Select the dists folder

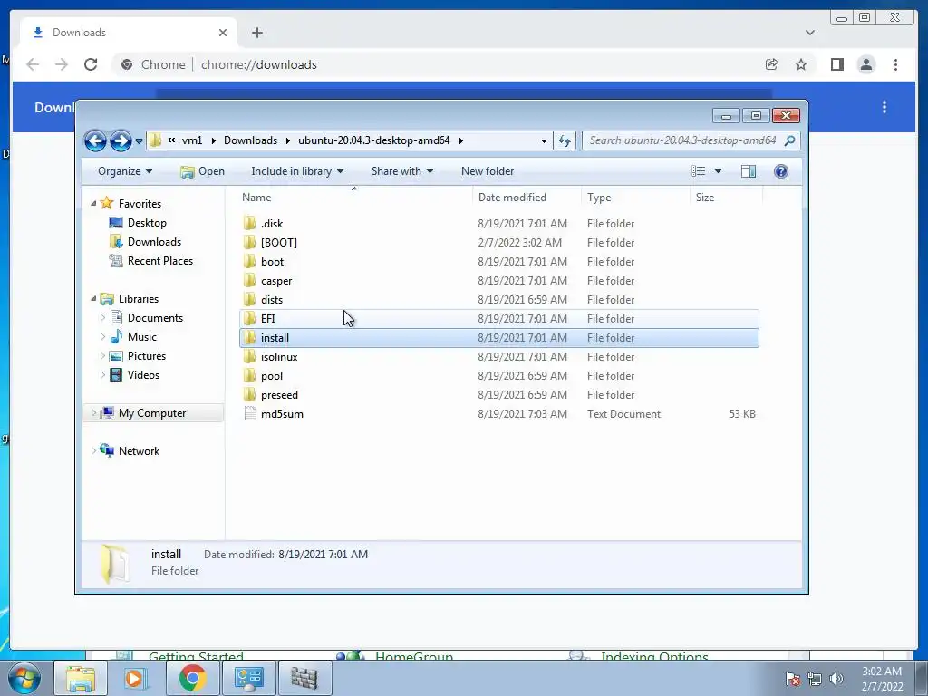pyautogui.click(x=499, y=299)
